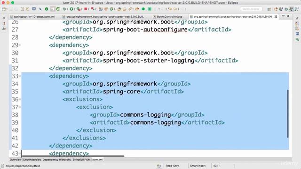Click the solid green circle toolbar icon

[x=143, y=9]
